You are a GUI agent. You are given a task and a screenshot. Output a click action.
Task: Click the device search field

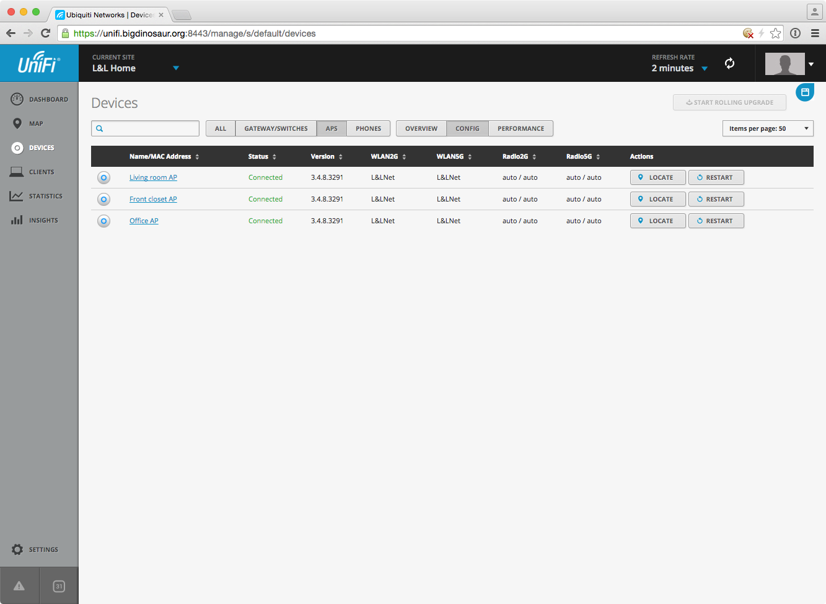150,128
